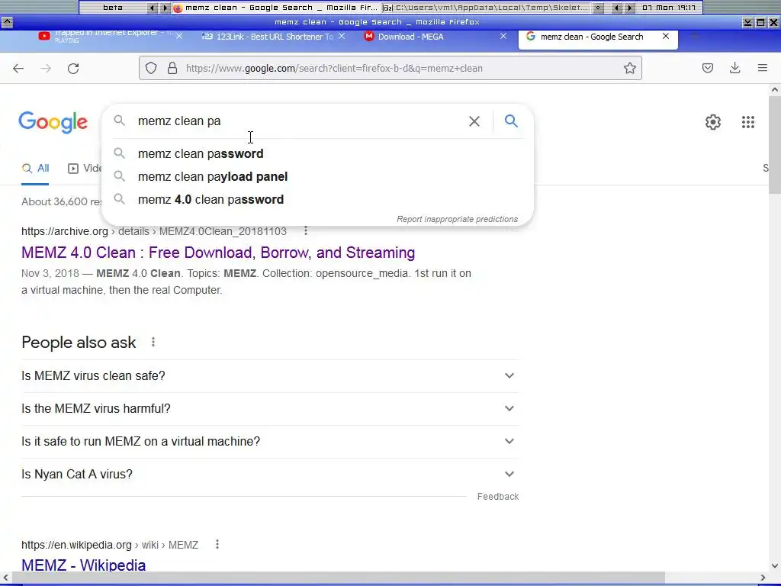This screenshot has height=586, width=781.
Task: Activate Firefox window in top taskbar
Action: [x=275, y=8]
